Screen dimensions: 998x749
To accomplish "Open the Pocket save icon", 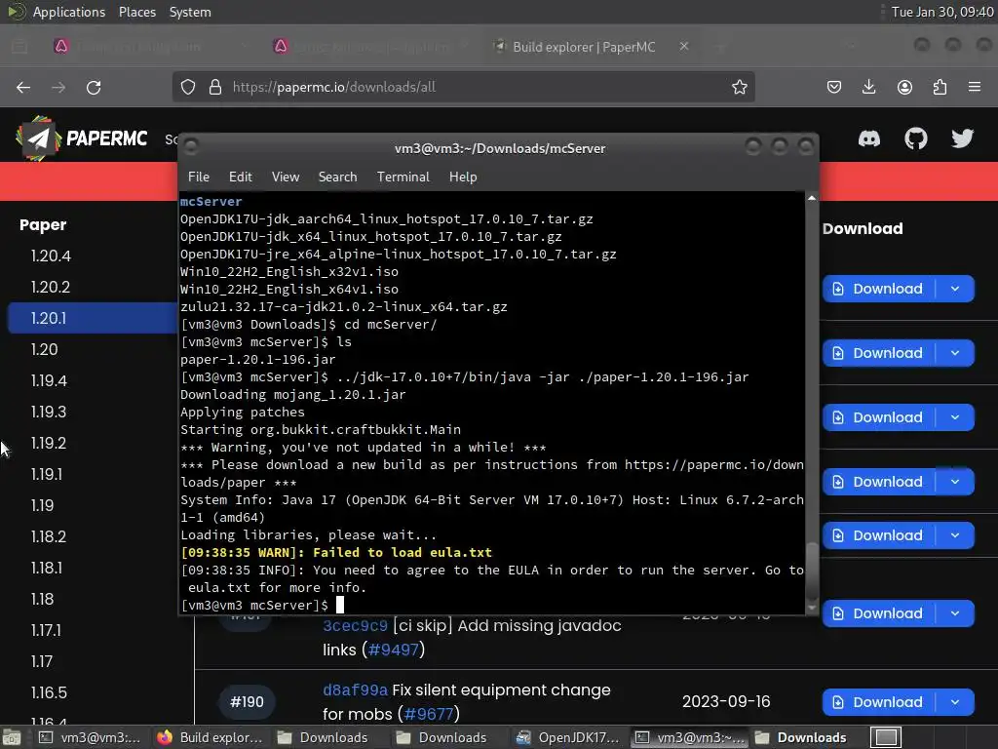I will 834,87.
